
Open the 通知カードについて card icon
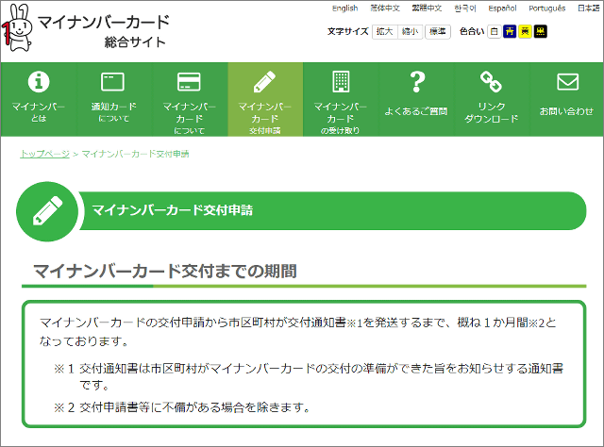click(x=113, y=81)
